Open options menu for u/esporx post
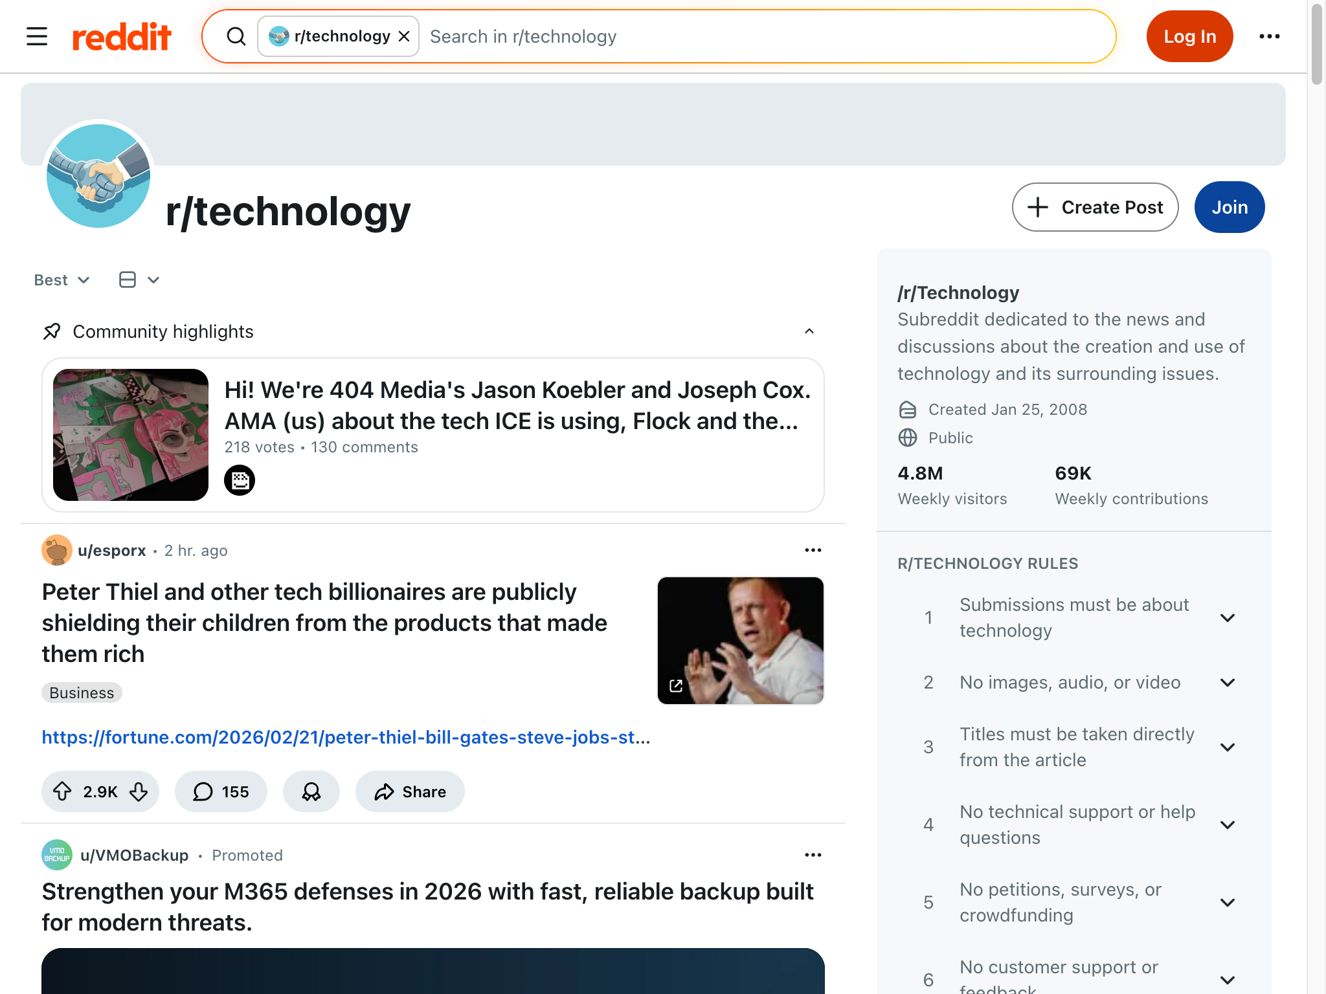Viewport: 1326px width, 994px height. click(x=813, y=550)
